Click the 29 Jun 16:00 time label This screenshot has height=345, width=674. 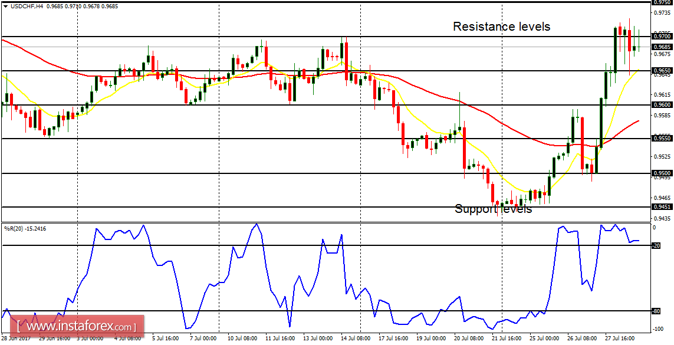[54, 339]
